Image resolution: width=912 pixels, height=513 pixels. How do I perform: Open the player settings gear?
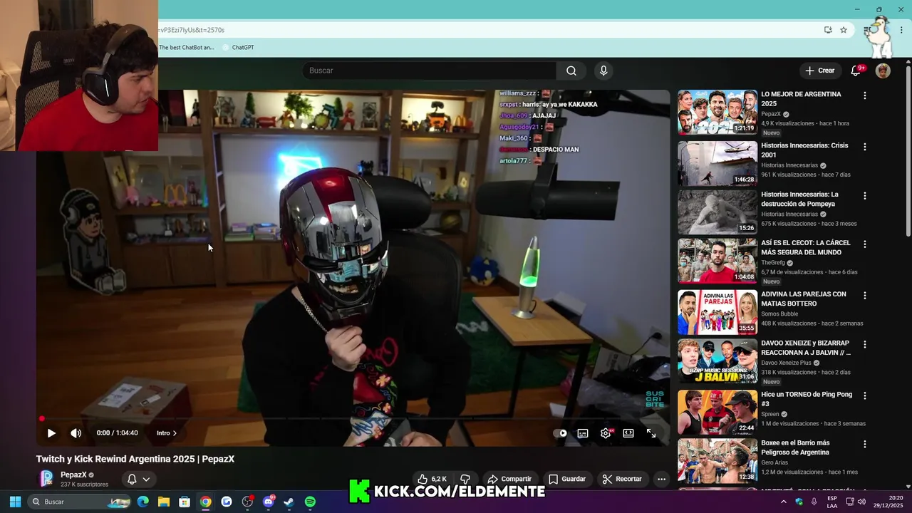(x=606, y=433)
